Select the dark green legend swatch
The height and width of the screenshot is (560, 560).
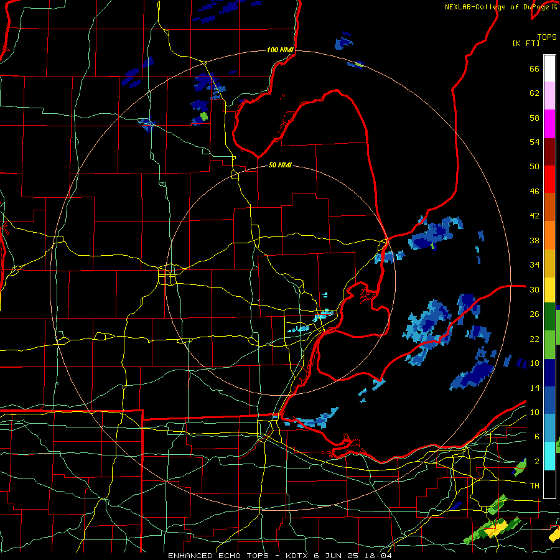click(549, 317)
